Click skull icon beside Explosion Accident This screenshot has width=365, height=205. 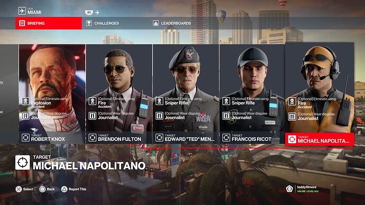(25, 101)
